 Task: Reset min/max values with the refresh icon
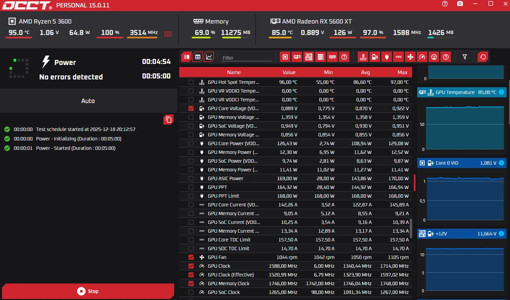point(483,57)
